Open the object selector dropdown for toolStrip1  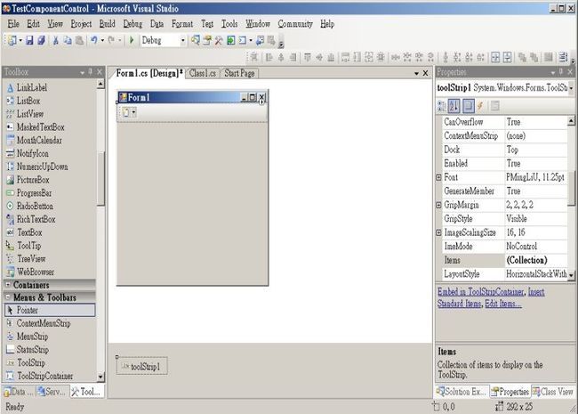[x=571, y=88]
